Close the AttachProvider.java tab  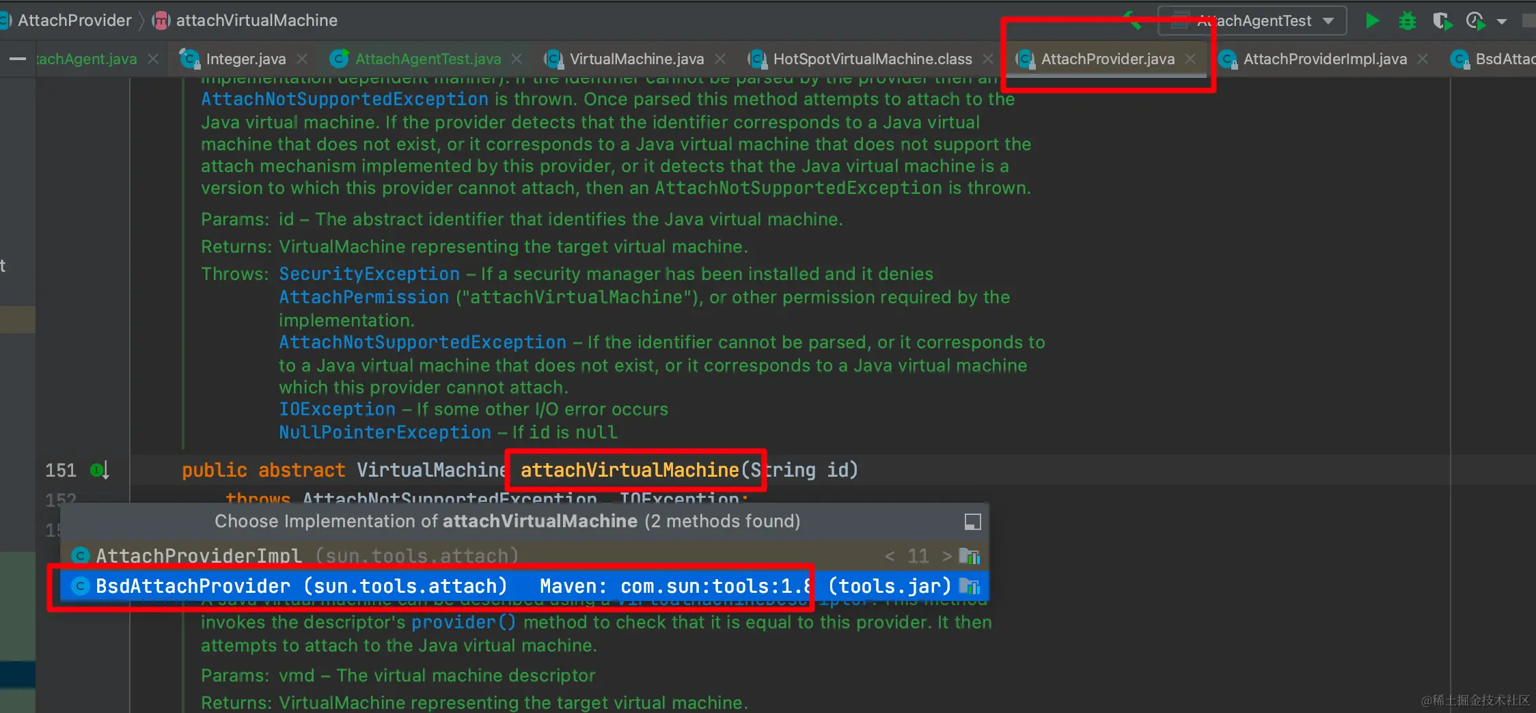[x=1191, y=59]
